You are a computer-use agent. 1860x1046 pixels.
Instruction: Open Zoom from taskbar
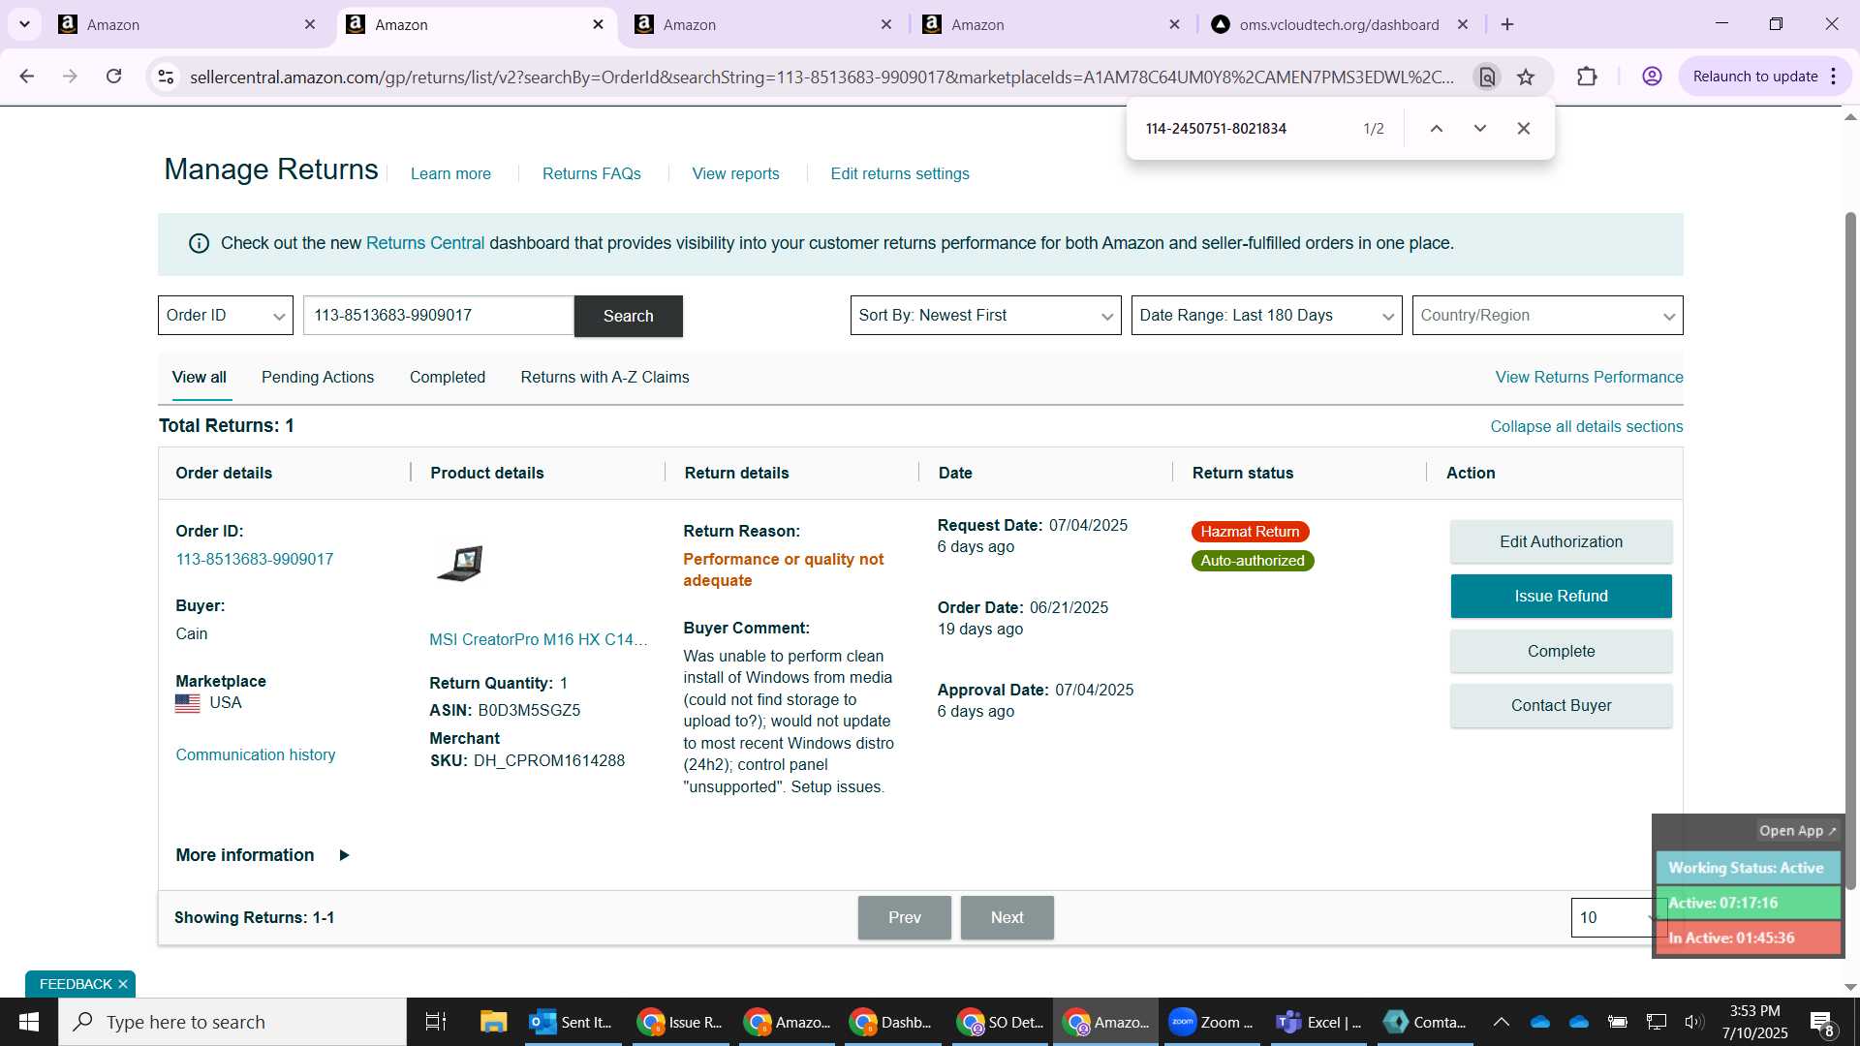pyautogui.click(x=1211, y=1022)
